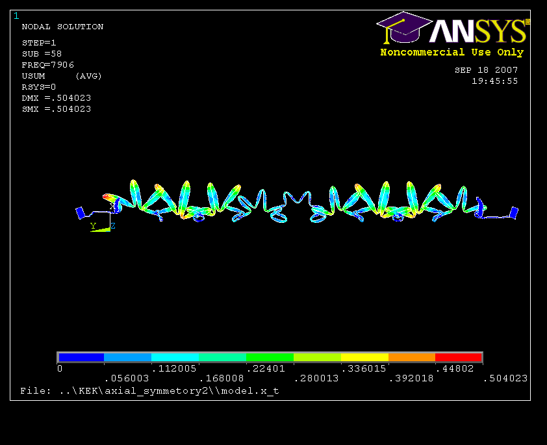
Task: Click the legend value .112005
Action: click(174, 368)
